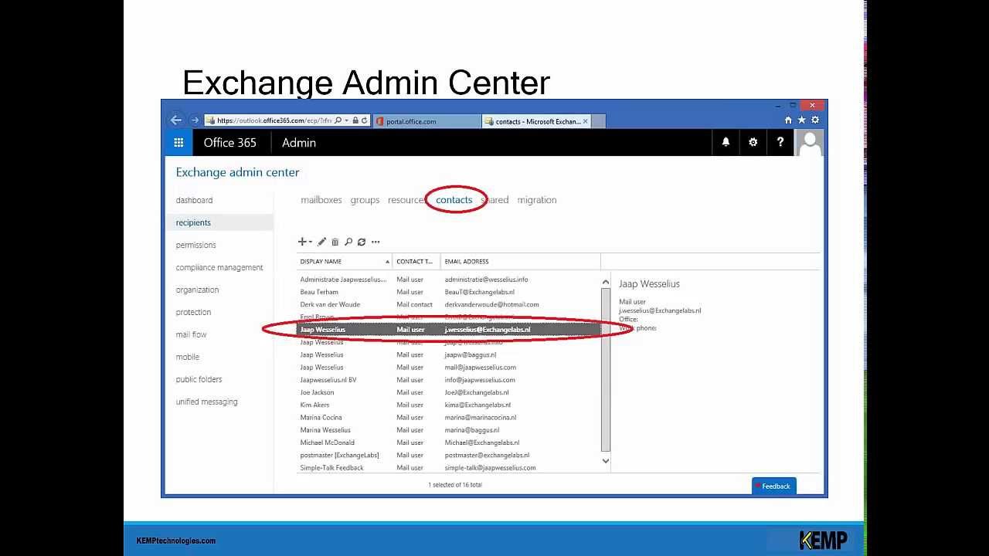Viewport: 989px width, 556px height.
Task: Open unified messaging in the navigation
Action: click(x=206, y=402)
